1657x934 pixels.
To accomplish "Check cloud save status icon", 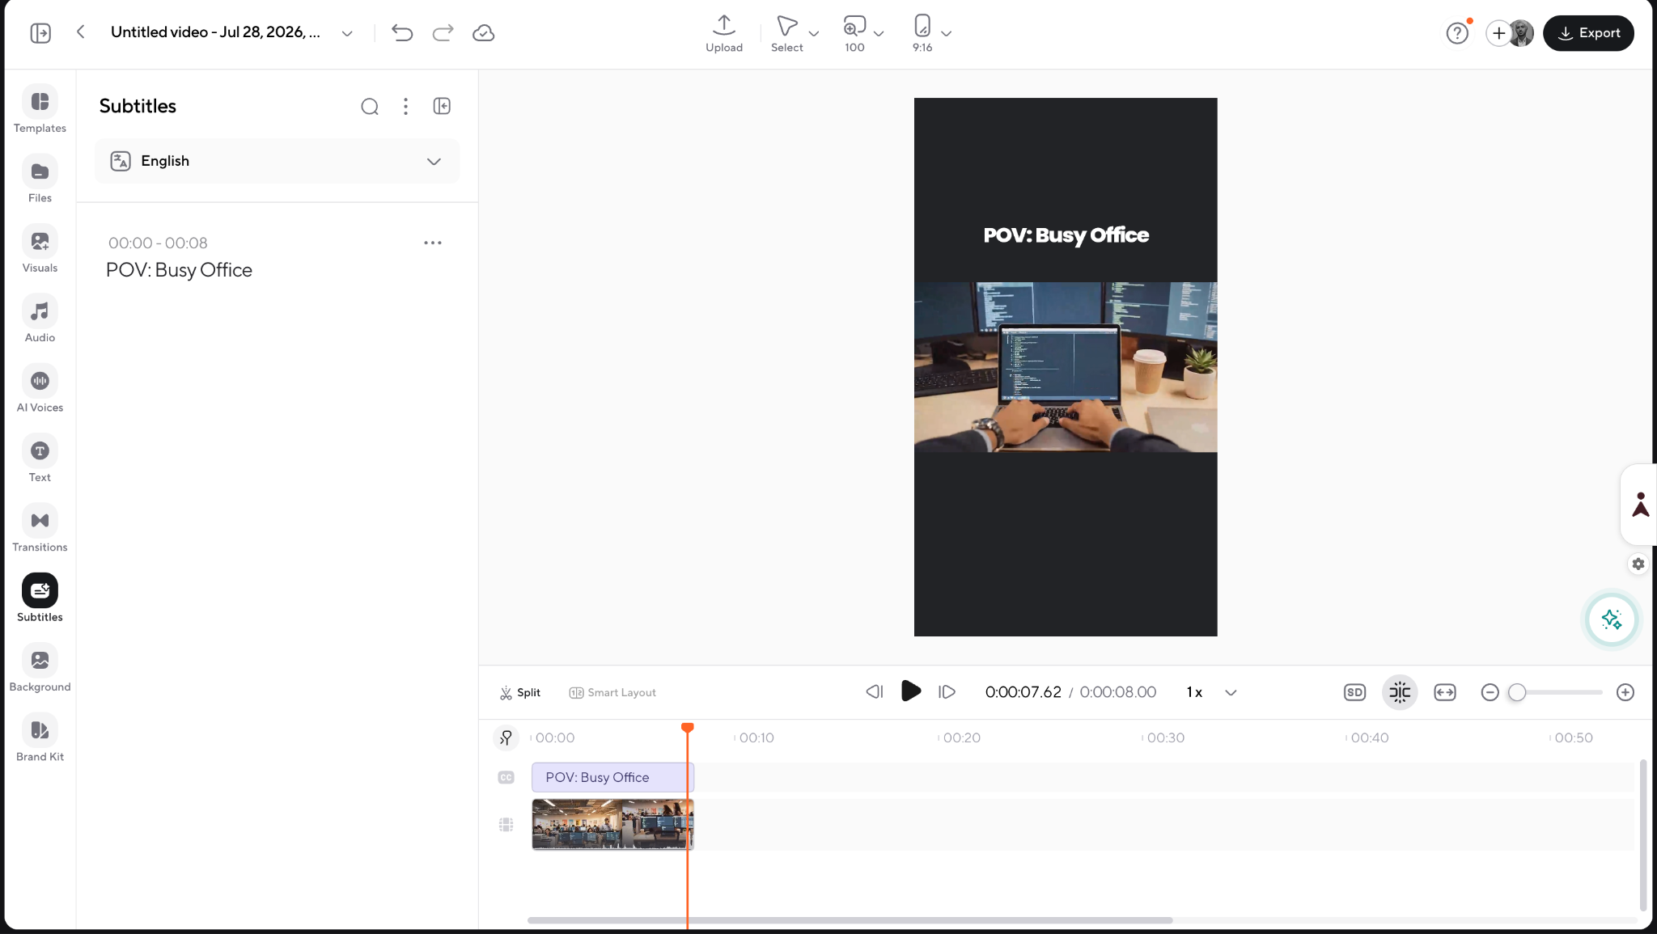I will pyautogui.click(x=484, y=33).
